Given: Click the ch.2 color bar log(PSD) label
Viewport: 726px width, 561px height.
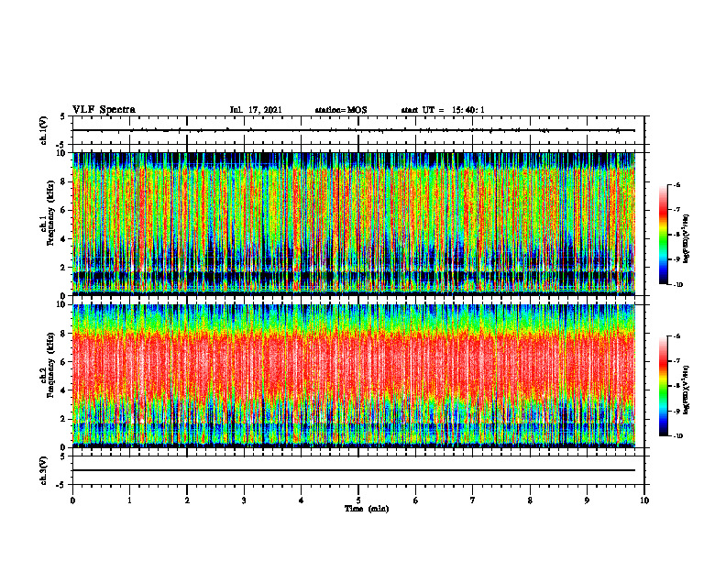Looking at the screenshot, I should coord(687,389).
